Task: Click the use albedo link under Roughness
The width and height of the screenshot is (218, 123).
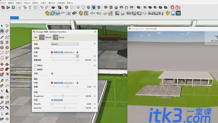Action: pos(58,100)
